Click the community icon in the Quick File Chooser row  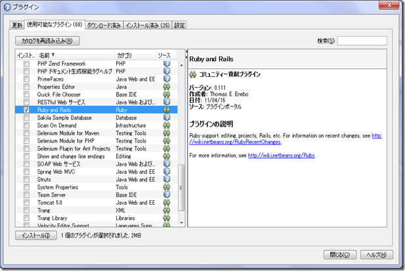pyautogui.click(x=167, y=94)
